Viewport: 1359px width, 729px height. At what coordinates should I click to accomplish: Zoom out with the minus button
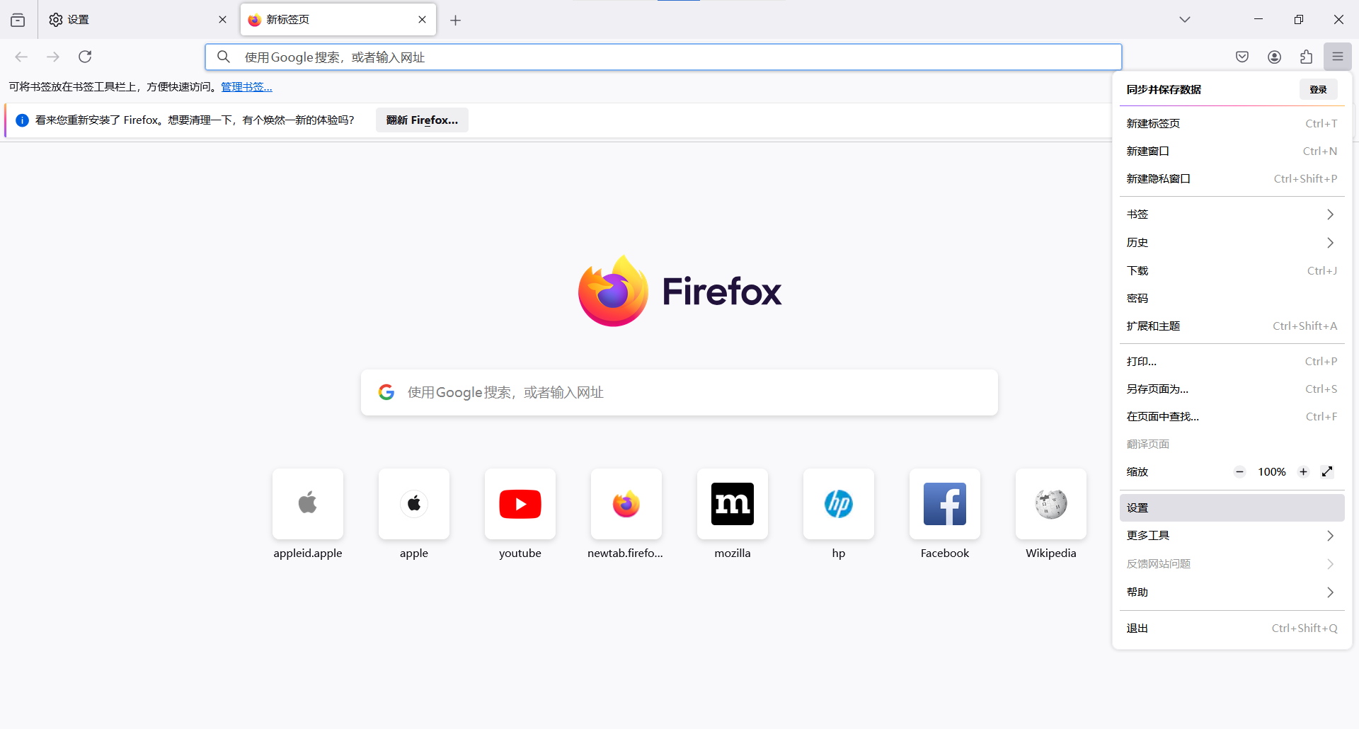pos(1239,471)
